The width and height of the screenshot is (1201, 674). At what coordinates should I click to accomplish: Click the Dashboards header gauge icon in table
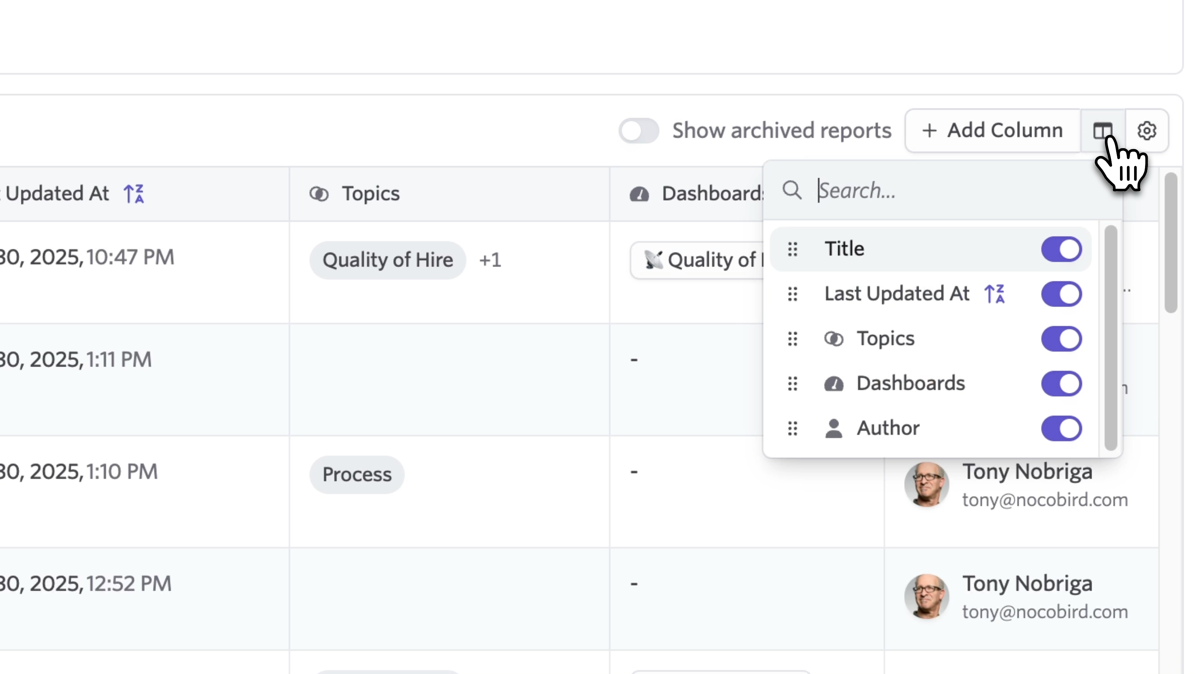[639, 194]
